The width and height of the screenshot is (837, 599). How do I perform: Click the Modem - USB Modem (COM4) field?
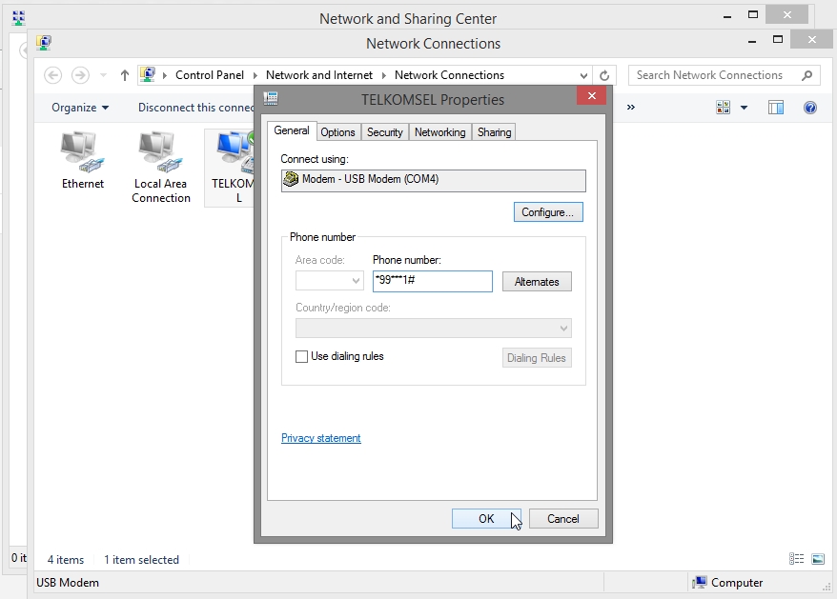(x=434, y=180)
